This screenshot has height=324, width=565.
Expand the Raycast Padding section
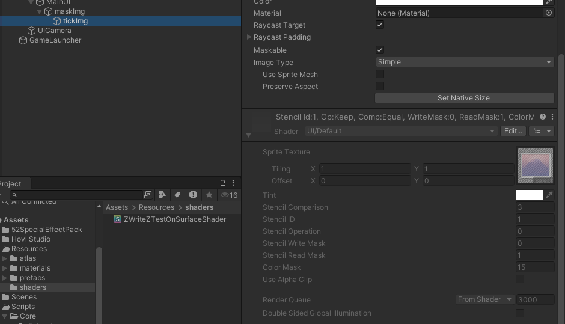[249, 37]
